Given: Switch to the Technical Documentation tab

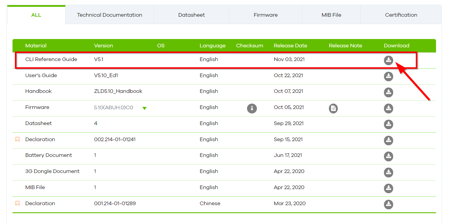Looking at the screenshot, I should 110,15.
